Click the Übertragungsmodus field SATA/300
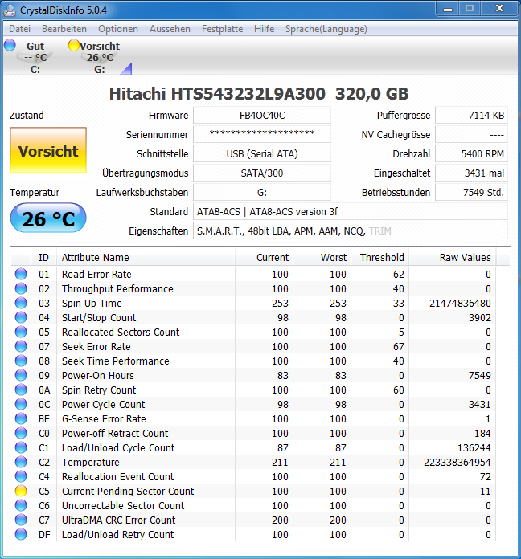 [262, 173]
